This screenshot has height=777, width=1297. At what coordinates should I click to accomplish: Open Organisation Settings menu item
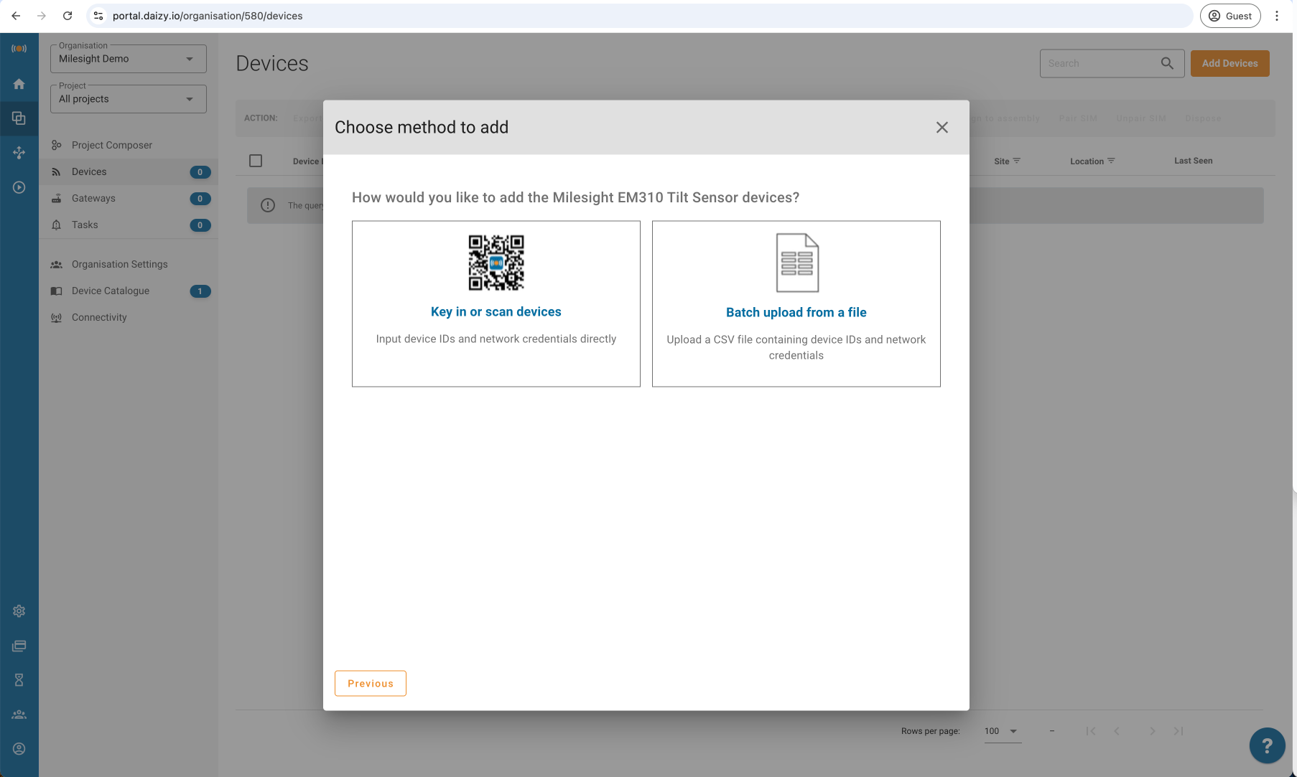point(129,264)
